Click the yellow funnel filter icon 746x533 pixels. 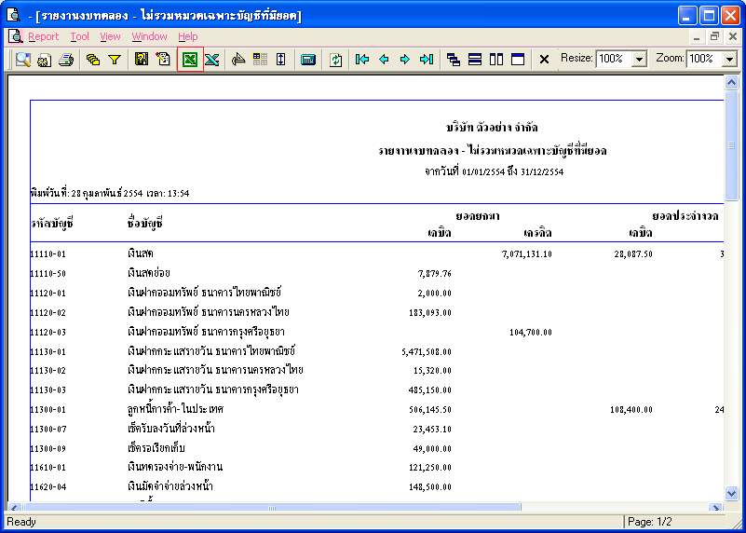[x=115, y=60]
